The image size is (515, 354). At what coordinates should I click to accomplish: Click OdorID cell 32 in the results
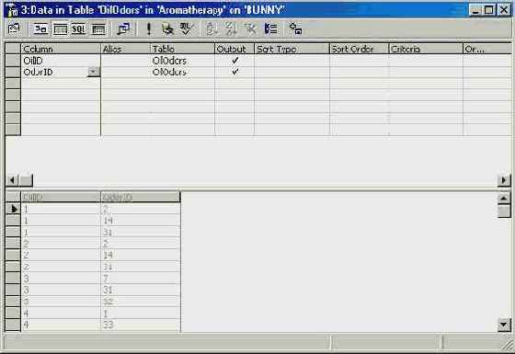pyautogui.click(x=141, y=302)
